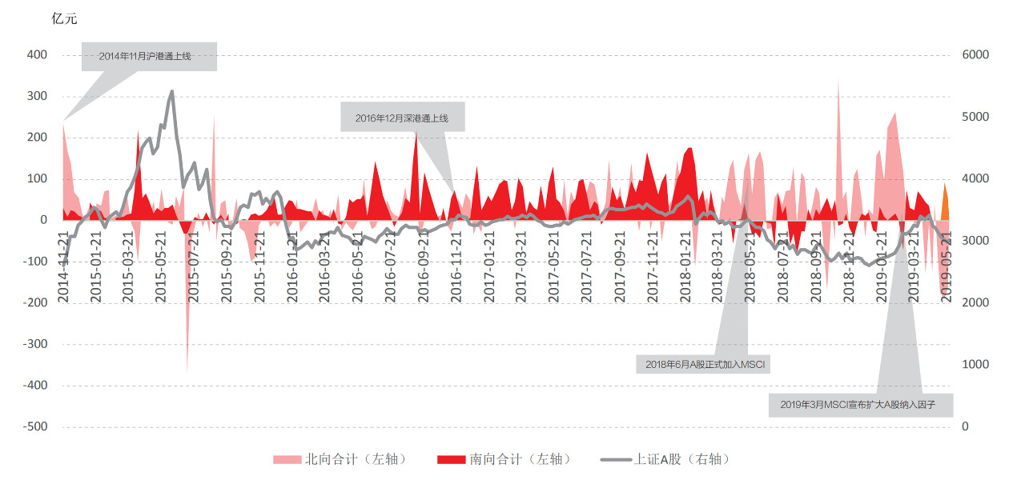Select the 上证A股（右轴） legend label
1025x480 pixels.
pyautogui.click(x=682, y=459)
